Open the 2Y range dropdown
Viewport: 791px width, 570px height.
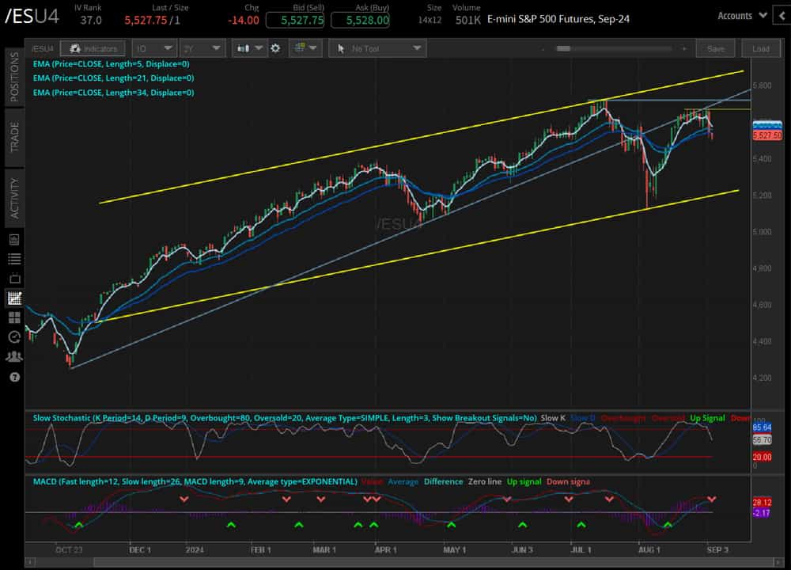tap(201, 48)
